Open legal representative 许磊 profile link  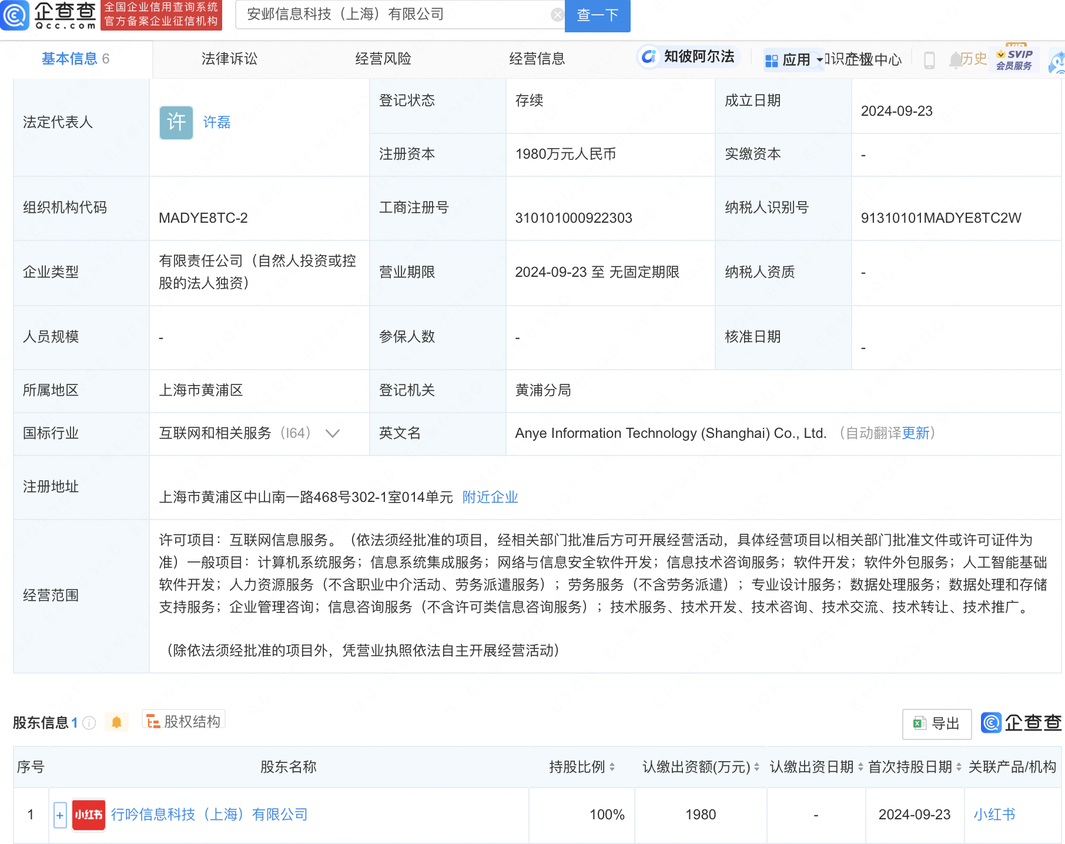point(217,122)
